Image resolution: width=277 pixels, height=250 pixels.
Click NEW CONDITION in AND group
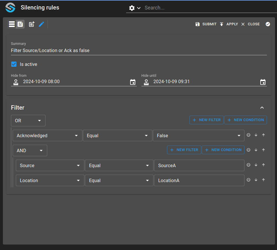[223, 150]
